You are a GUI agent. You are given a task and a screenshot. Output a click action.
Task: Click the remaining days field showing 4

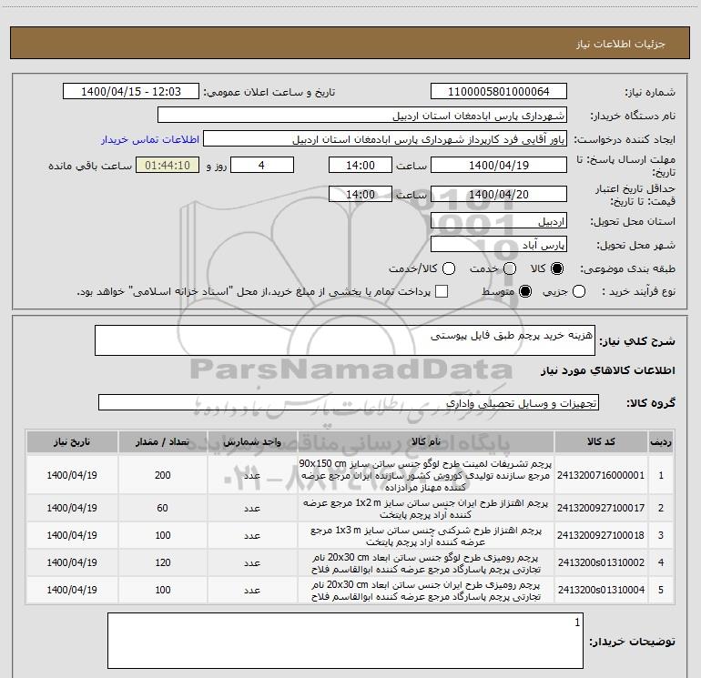click(x=262, y=166)
